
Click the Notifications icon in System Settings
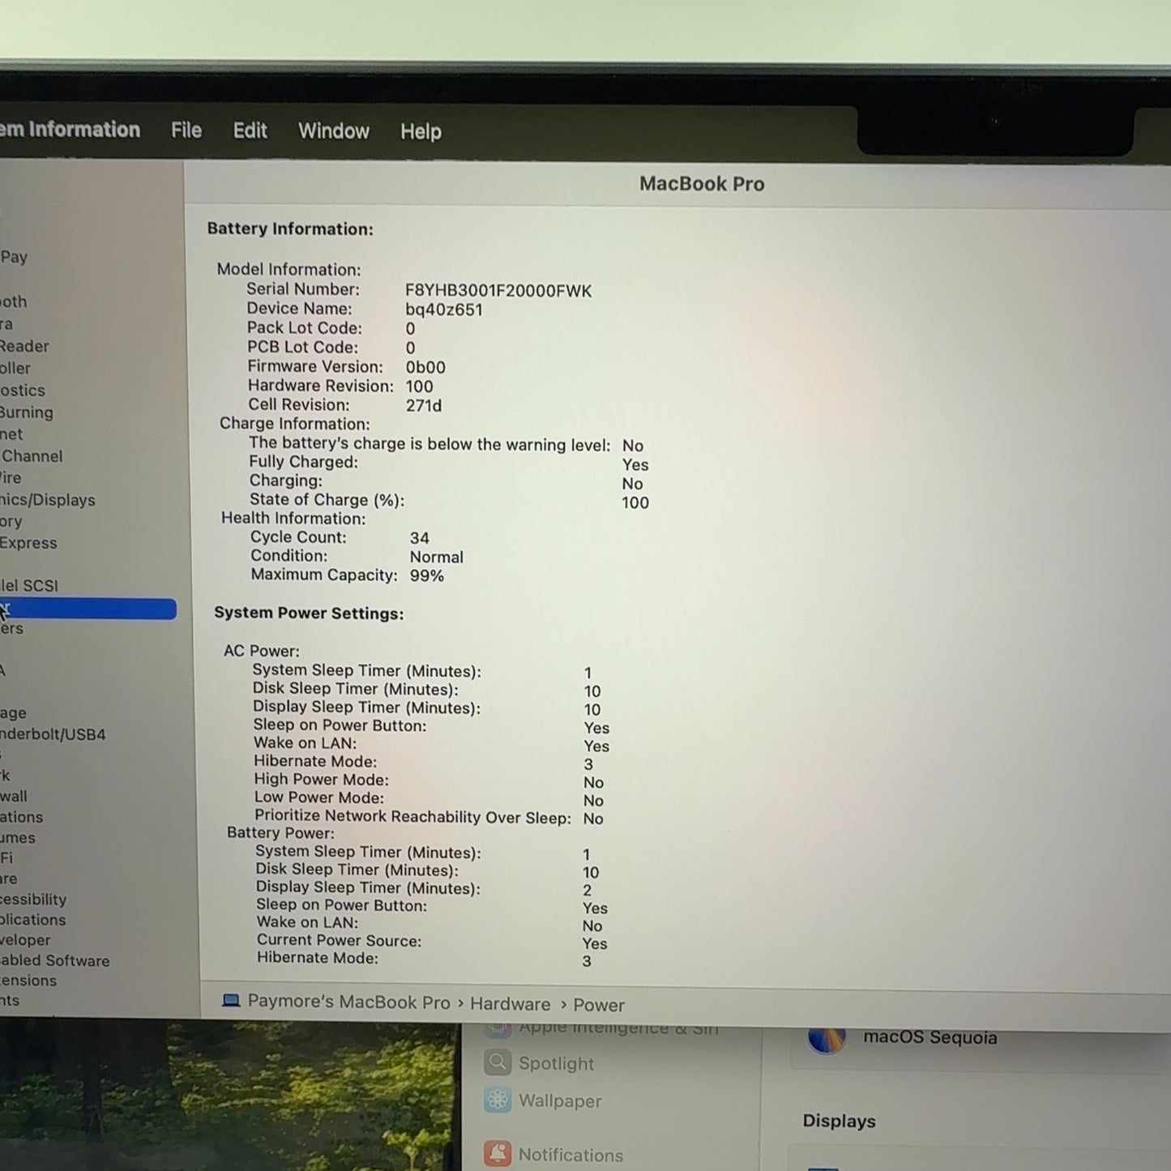498,1154
